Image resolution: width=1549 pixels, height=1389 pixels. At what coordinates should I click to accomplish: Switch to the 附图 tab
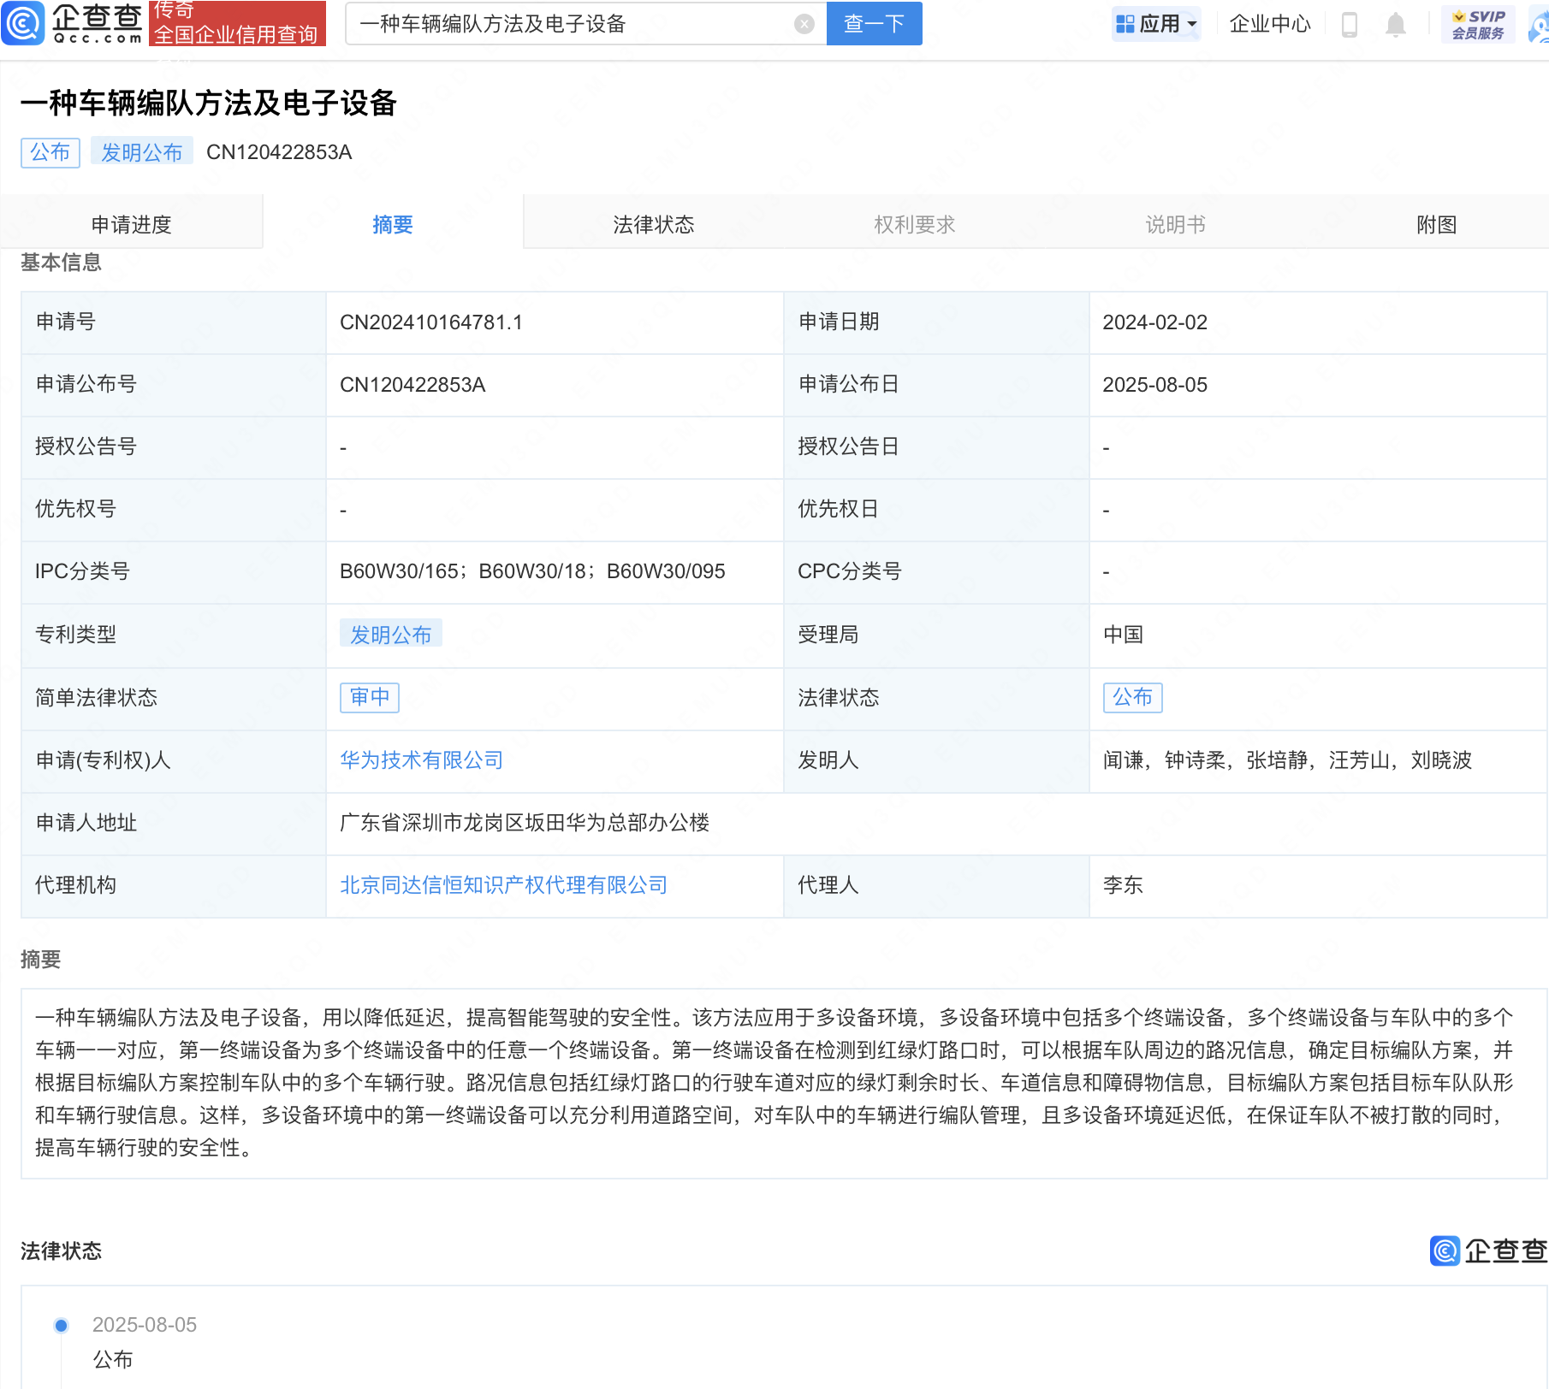1436,224
